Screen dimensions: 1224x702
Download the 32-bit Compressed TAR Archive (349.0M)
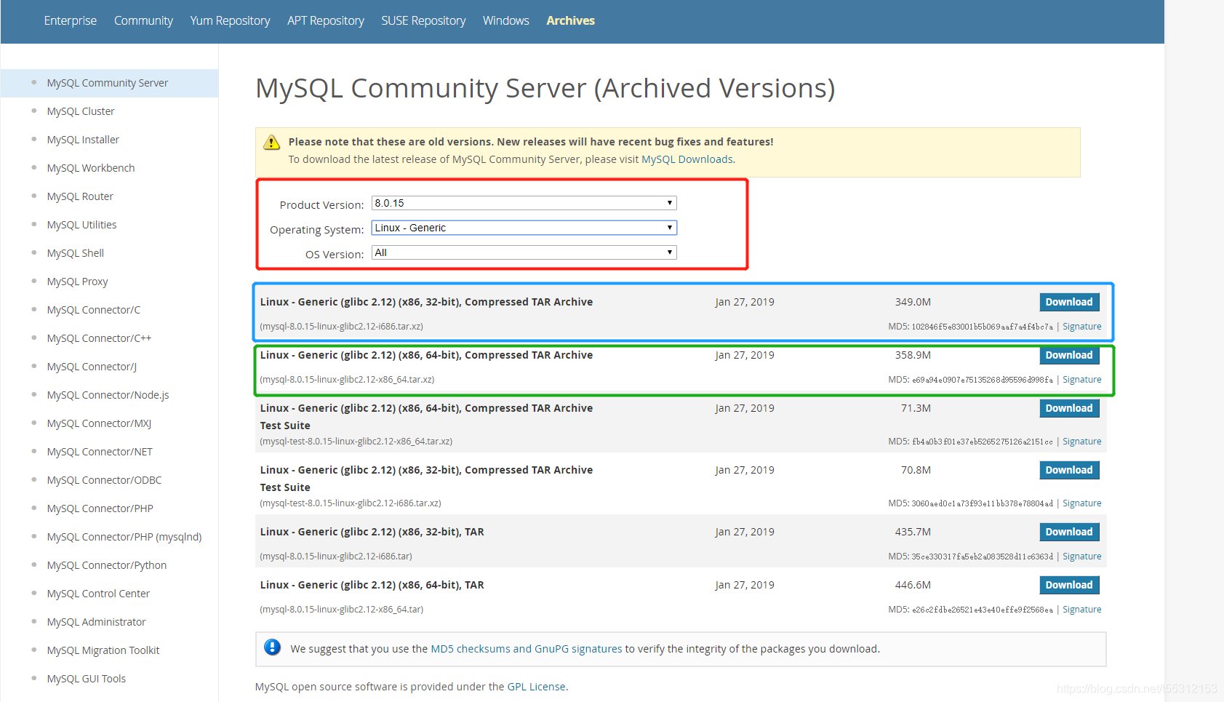1069,302
